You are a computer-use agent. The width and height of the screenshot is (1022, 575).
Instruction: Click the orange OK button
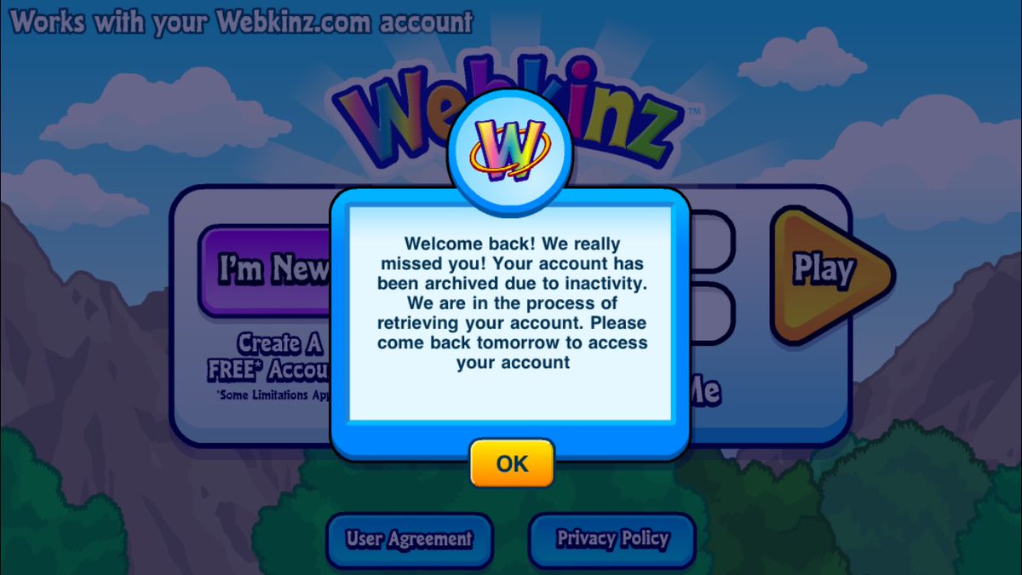(512, 463)
